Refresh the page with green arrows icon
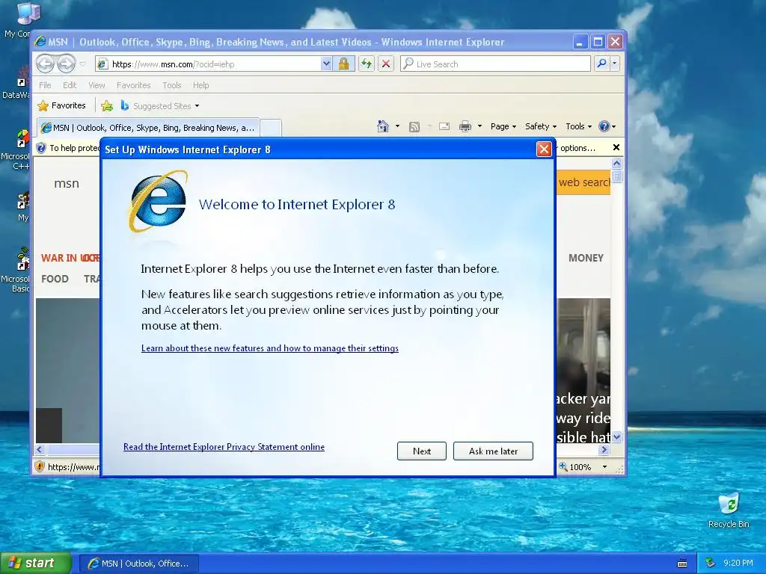The width and height of the screenshot is (766, 574). pyautogui.click(x=367, y=64)
